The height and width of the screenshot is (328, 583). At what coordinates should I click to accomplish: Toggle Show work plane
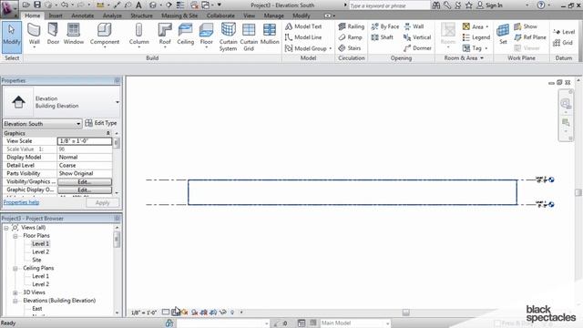point(526,26)
